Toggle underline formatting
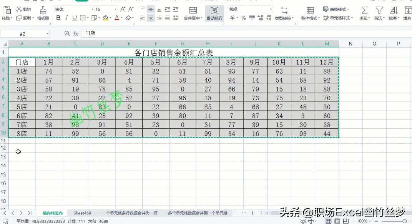 point(75,18)
